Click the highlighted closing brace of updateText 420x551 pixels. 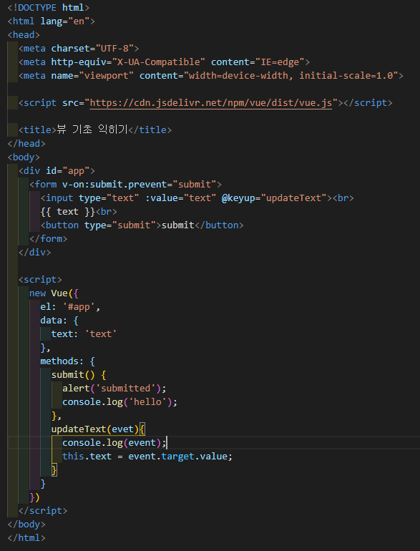pos(54,470)
